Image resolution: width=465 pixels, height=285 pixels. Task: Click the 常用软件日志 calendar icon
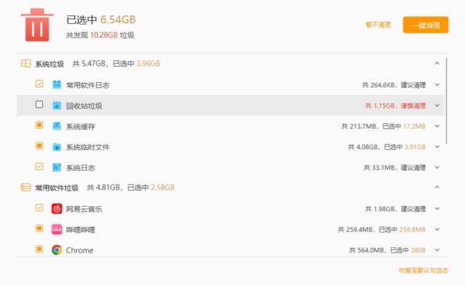click(x=57, y=85)
